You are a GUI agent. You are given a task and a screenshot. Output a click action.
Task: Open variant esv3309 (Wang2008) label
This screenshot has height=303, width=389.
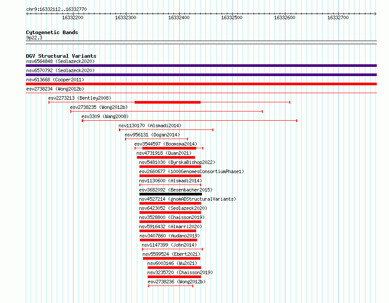pos(105,116)
